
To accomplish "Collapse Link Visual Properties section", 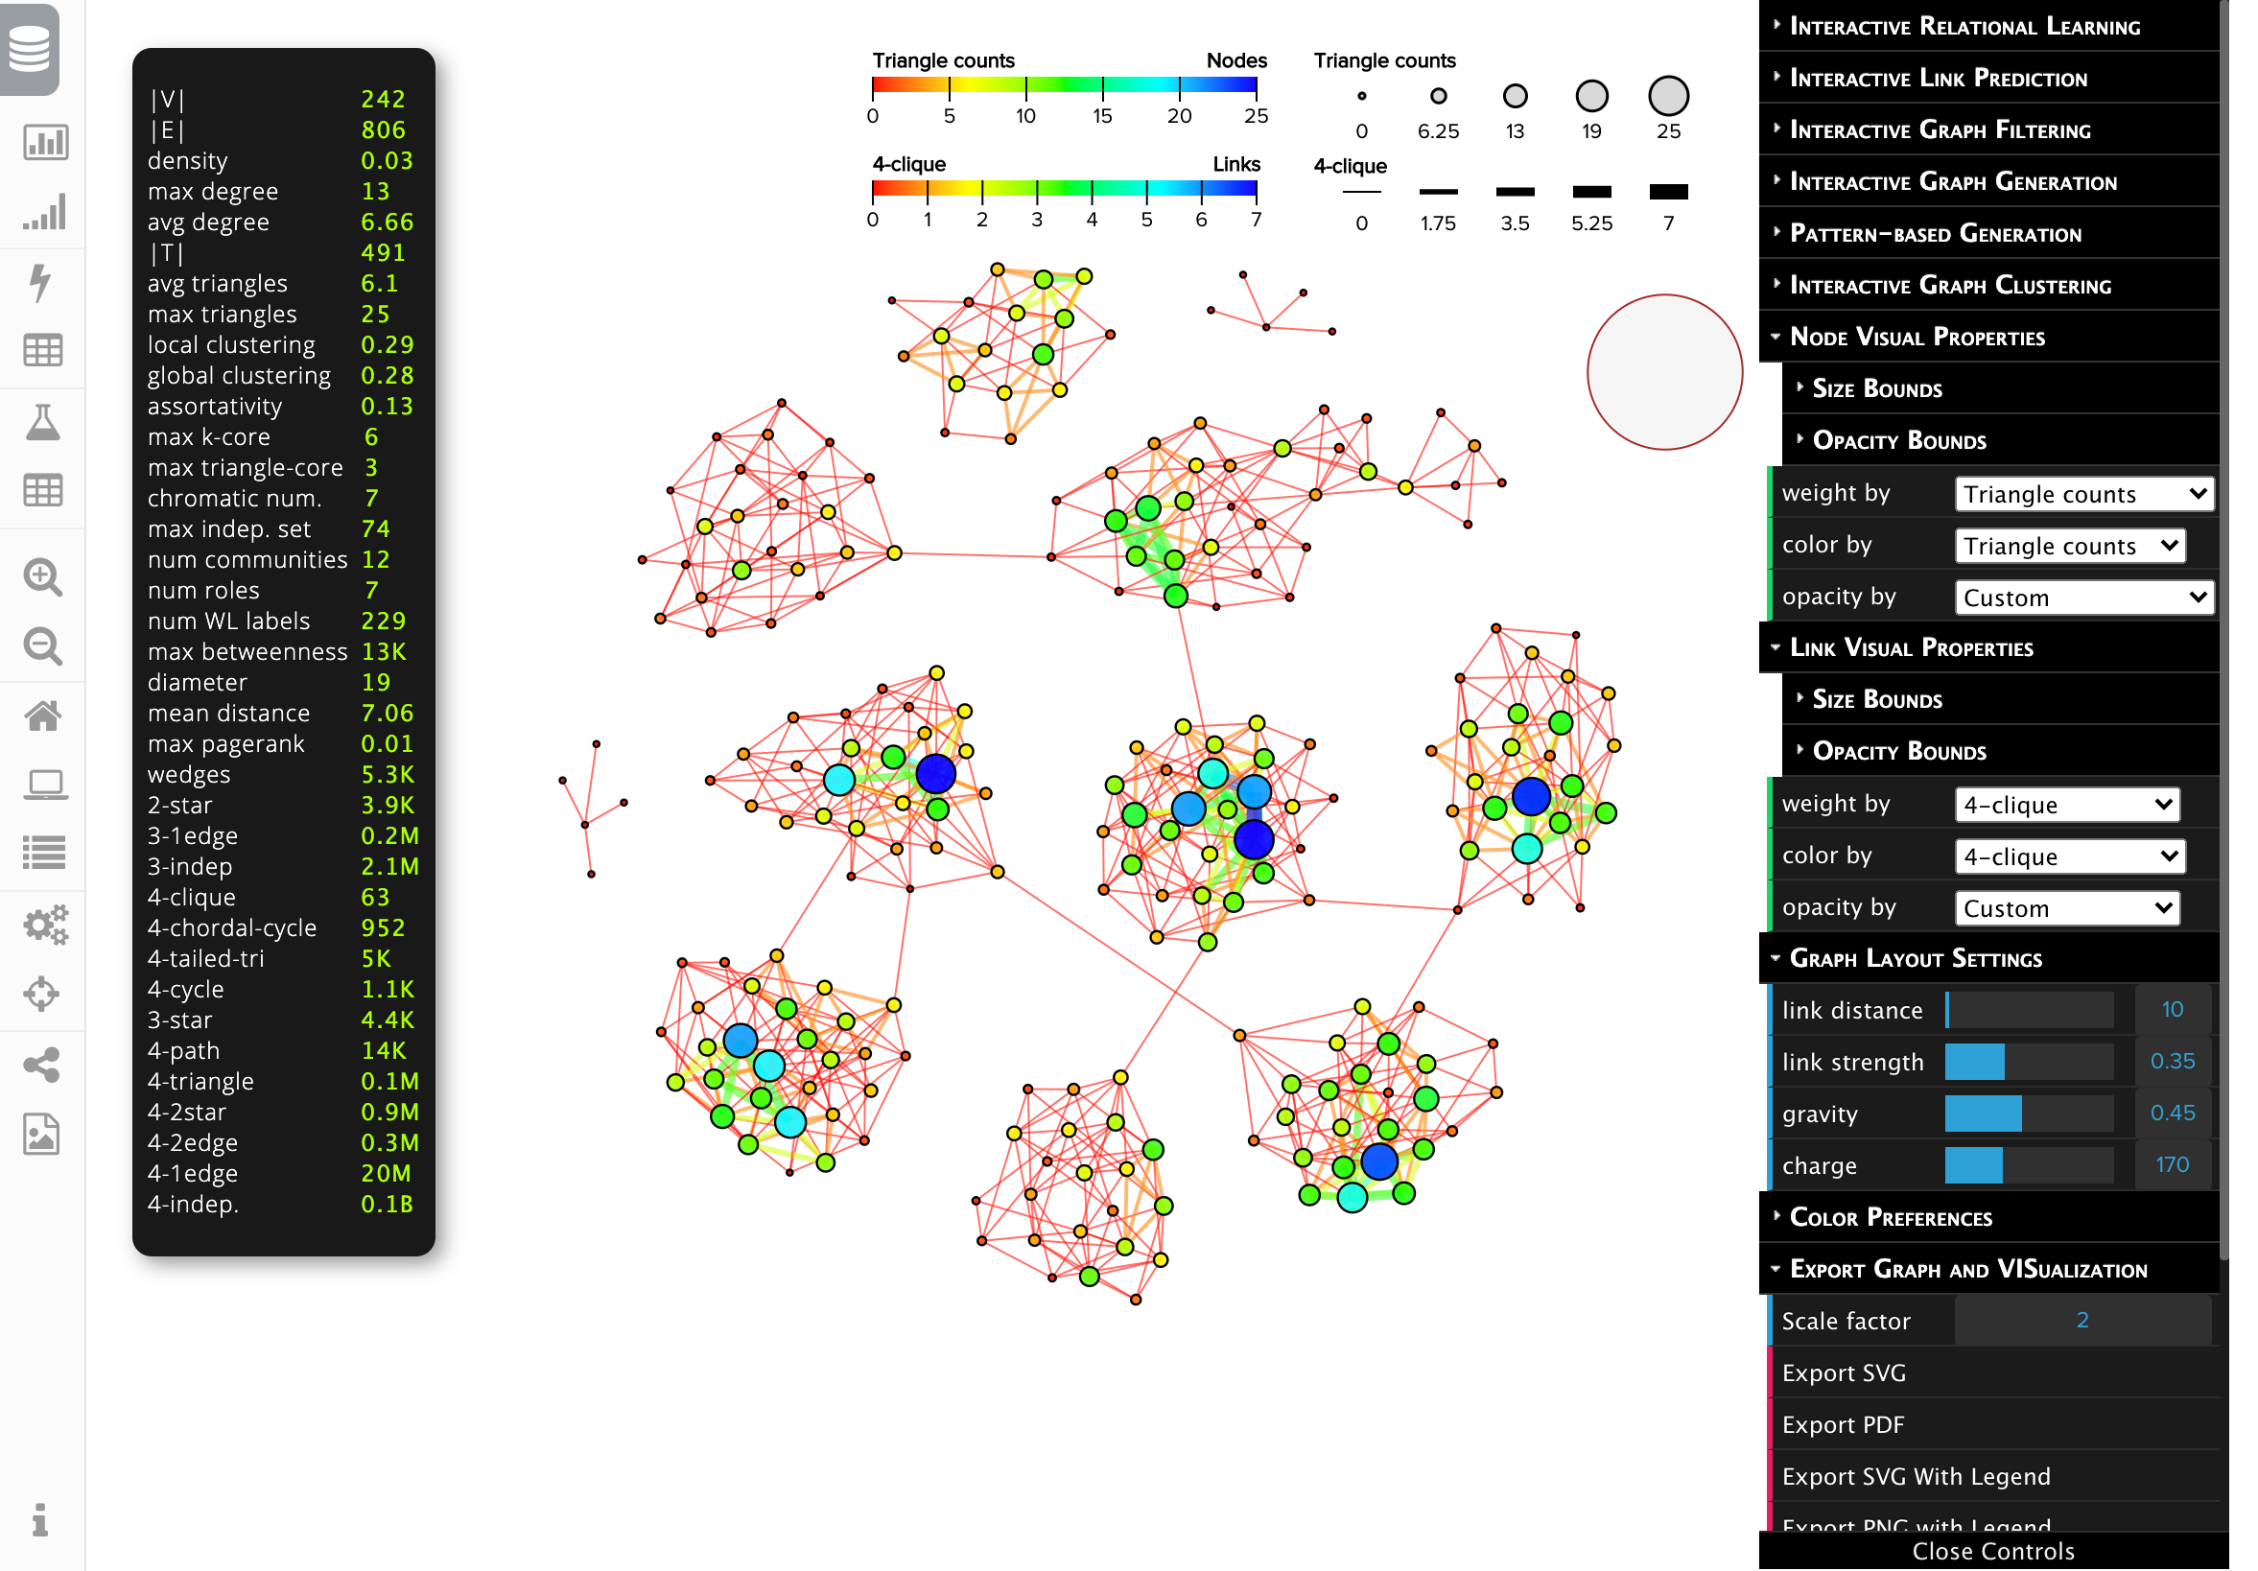I will coord(1989,647).
